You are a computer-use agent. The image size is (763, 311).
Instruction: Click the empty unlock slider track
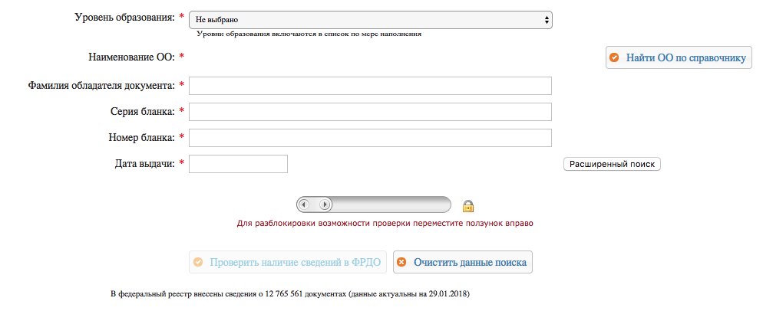pyautogui.click(x=391, y=205)
